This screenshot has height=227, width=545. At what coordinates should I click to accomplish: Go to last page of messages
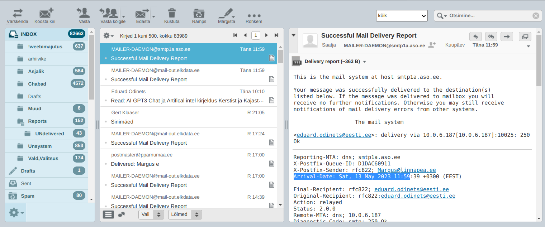[x=276, y=35]
